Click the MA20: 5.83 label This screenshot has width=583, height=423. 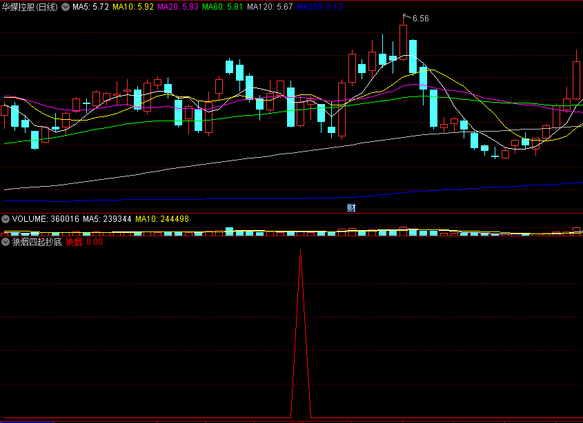point(178,7)
